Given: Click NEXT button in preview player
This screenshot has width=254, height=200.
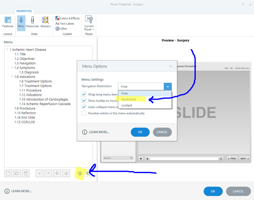Looking at the screenshot, I should click(244, 159).
